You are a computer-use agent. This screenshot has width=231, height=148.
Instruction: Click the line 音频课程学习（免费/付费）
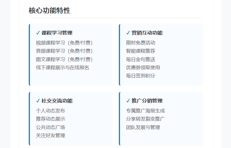click(64, 51)
